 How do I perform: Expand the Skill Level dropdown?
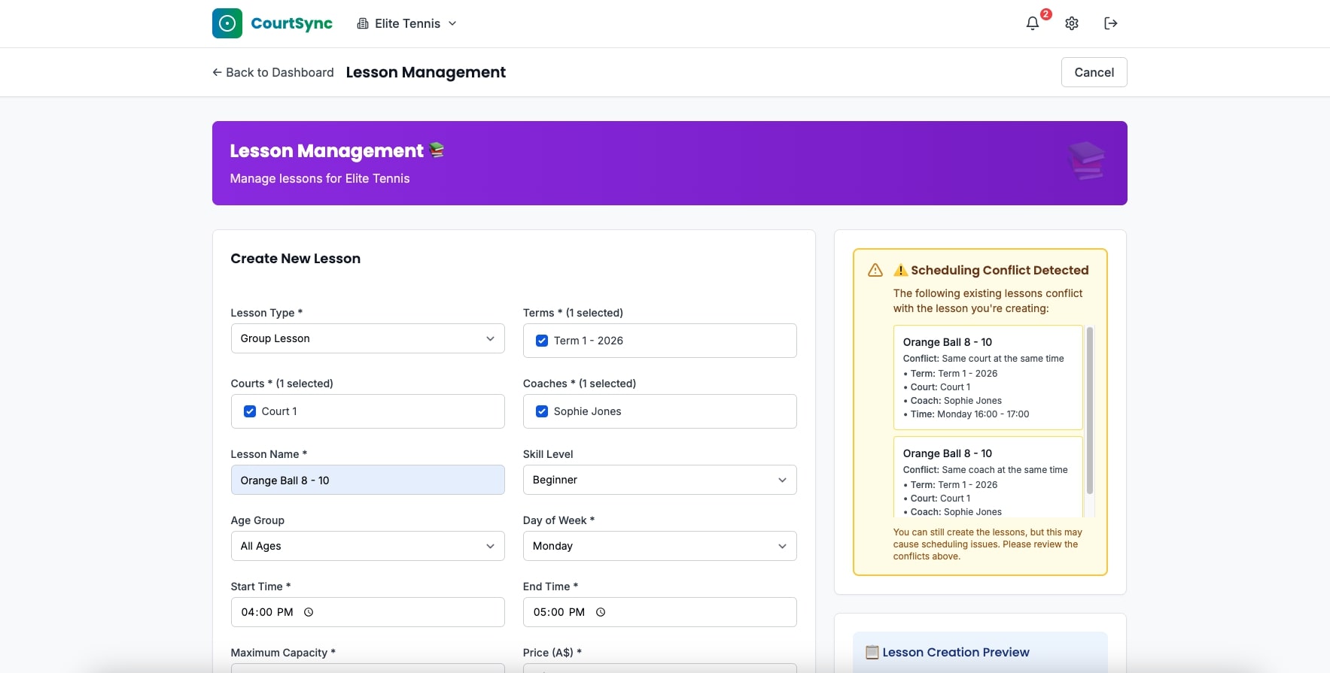click(659, 480)
